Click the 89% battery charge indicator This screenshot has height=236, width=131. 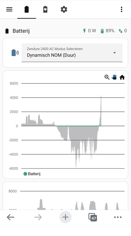click(x=107, y=31)
